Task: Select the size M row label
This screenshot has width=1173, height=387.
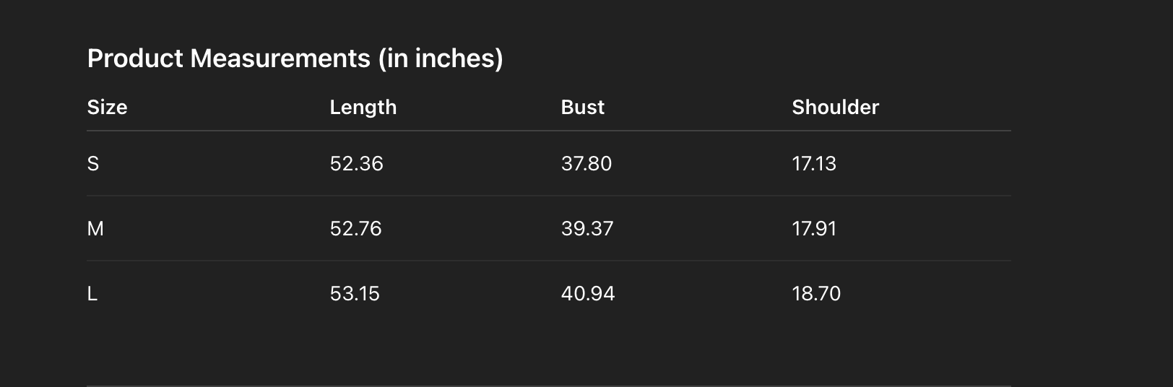Action: [x=95, y=229]
